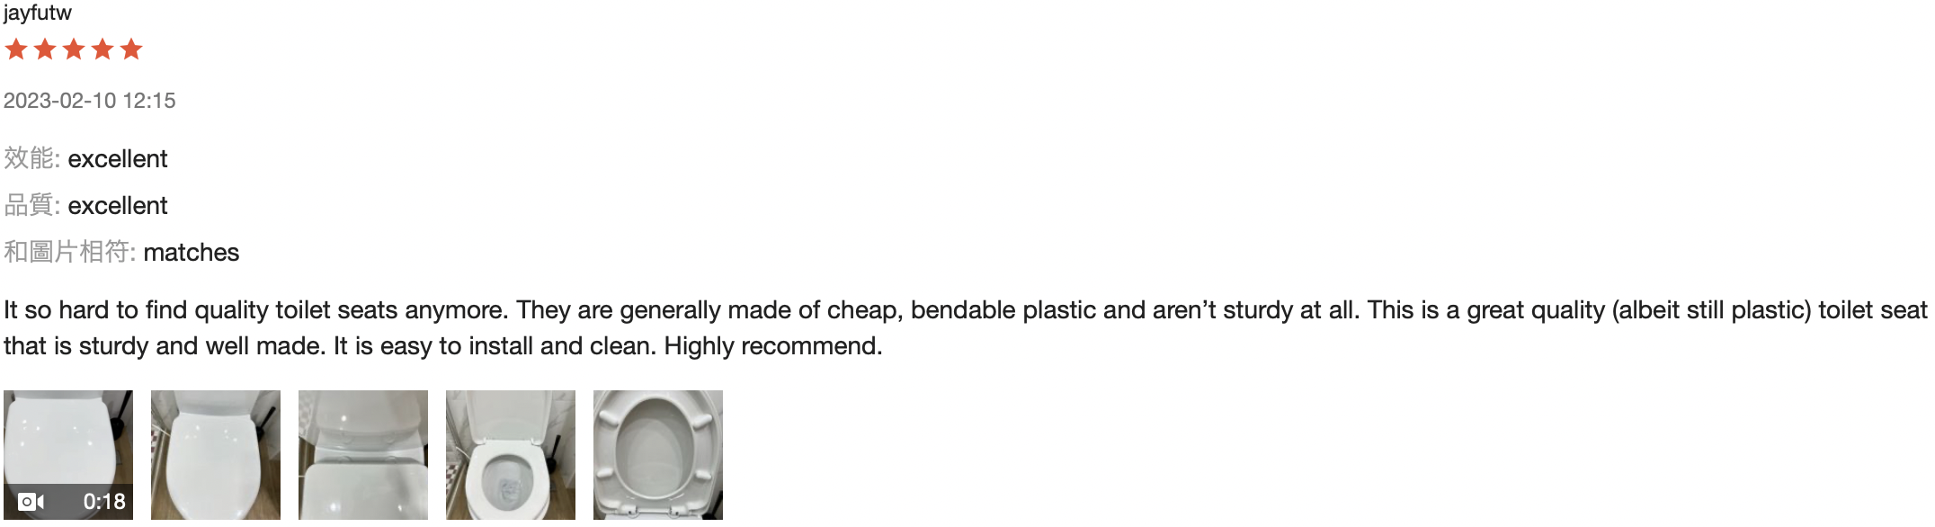Screen dimensions: 1935x527
Task: Click the 和圖片相符 label
Action: (x=68, y=253)
